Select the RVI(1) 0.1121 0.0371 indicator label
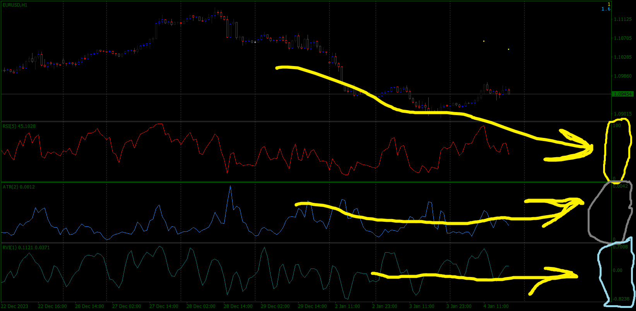The height and width of the screenshot is (311, 636). click(x=26, y=248)
